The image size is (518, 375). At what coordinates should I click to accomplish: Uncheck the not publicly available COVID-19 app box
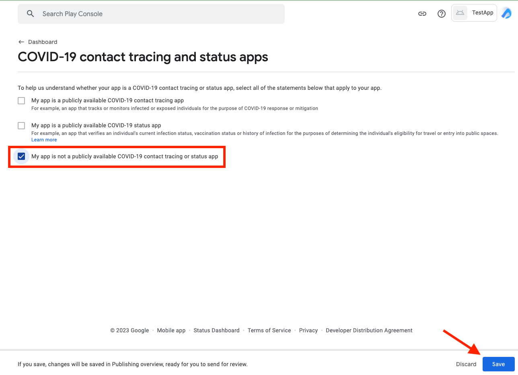[x=21, y=156]
